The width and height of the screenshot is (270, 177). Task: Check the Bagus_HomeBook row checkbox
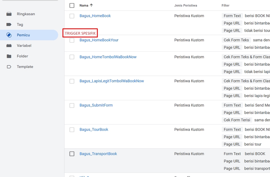click(x=72, y=16)
